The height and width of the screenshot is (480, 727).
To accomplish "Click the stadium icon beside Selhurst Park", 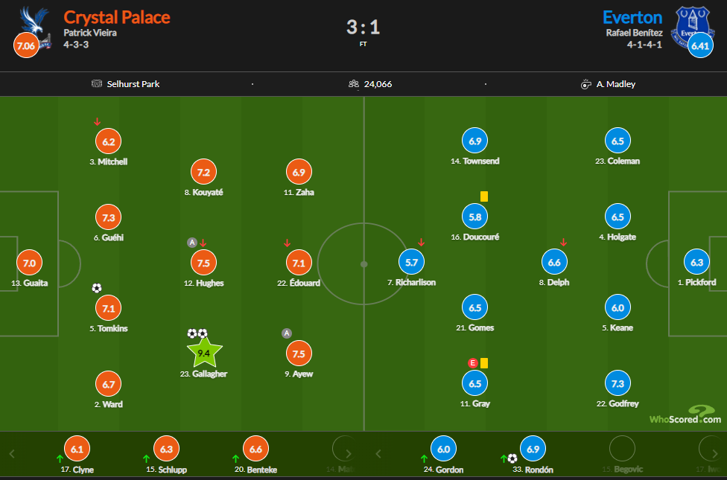I will coord(96,84).
